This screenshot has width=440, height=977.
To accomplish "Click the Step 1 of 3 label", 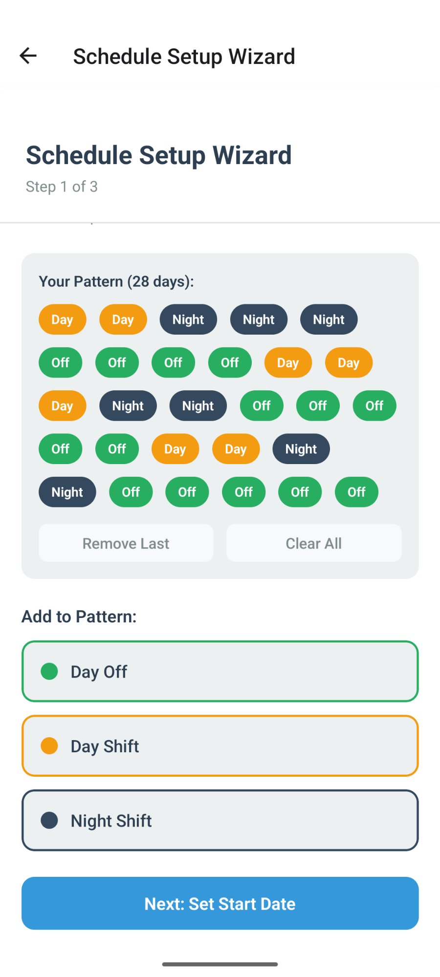I will click(62, 187).
